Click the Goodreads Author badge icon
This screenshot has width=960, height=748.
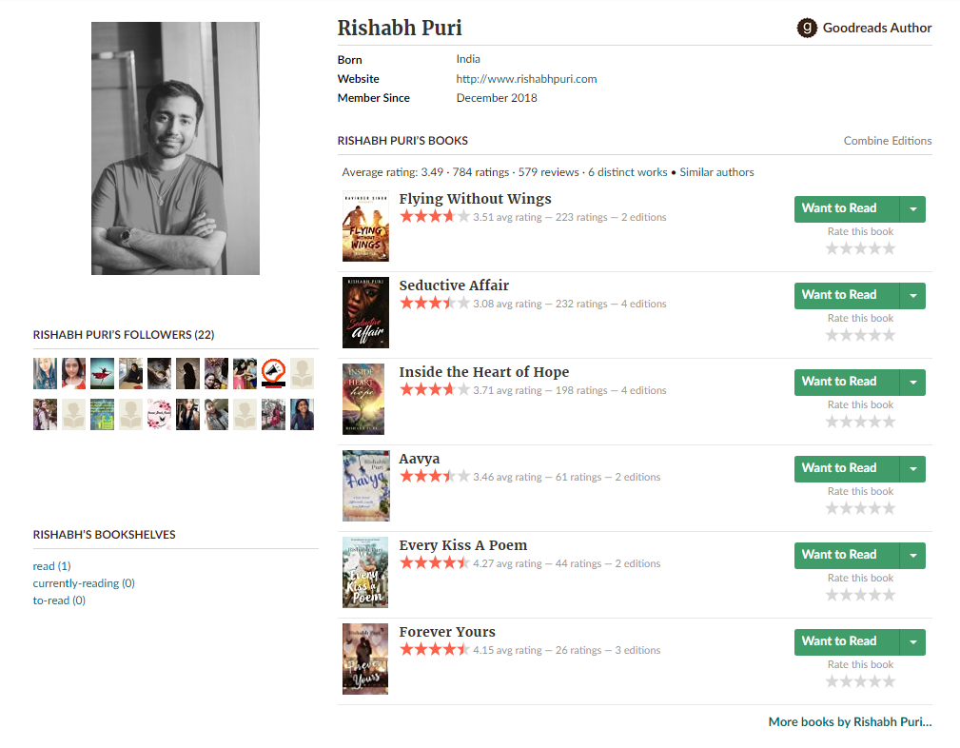point(806,28)
